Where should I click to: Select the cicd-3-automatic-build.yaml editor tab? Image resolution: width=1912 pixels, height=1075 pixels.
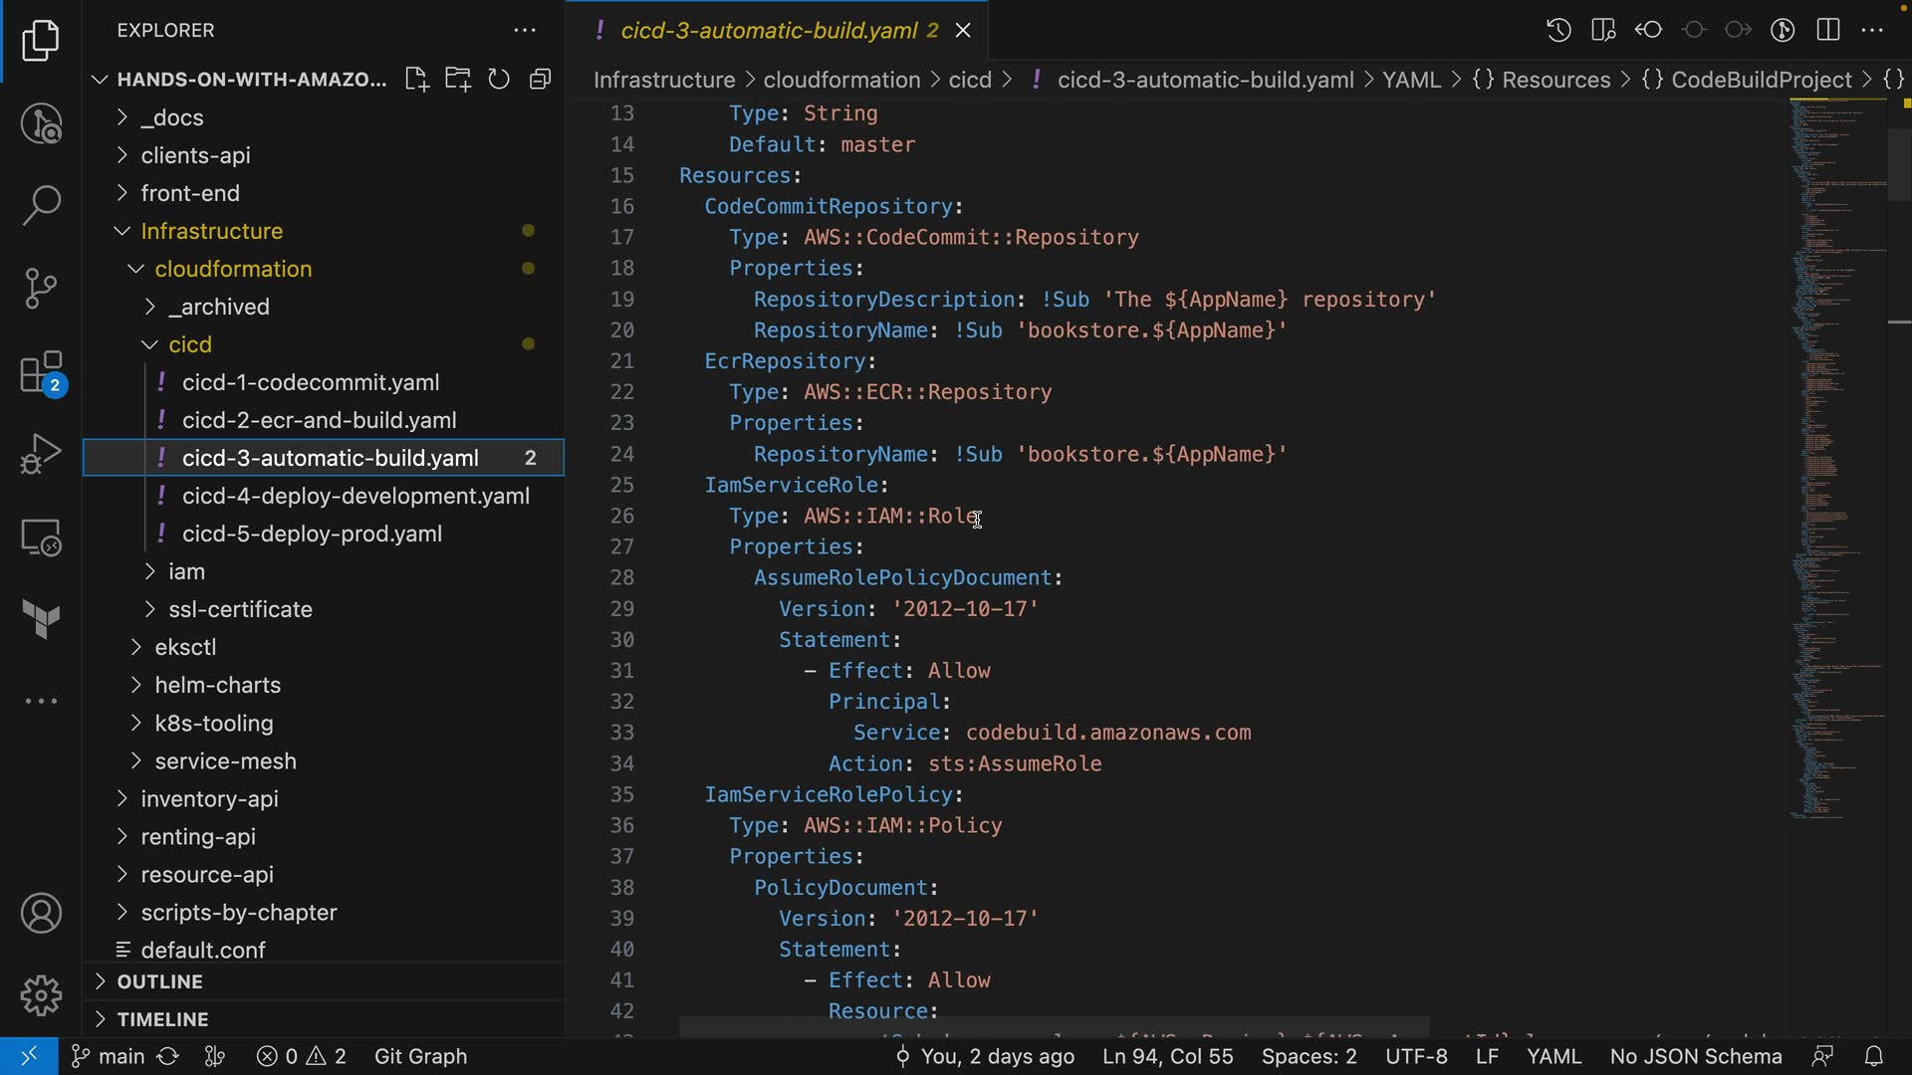769,31
